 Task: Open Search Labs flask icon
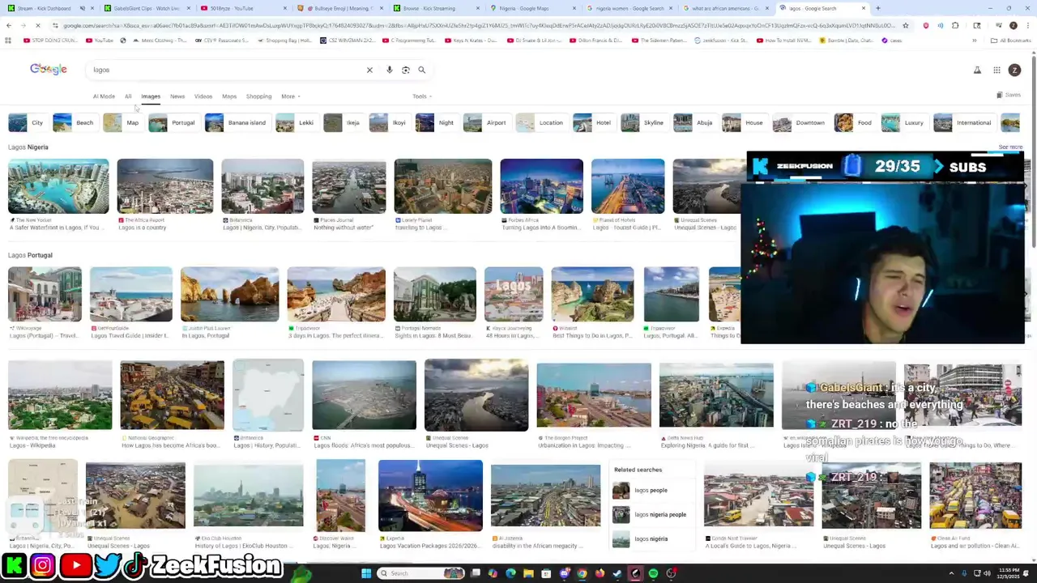pyautogui.click(x=977, y=70)
